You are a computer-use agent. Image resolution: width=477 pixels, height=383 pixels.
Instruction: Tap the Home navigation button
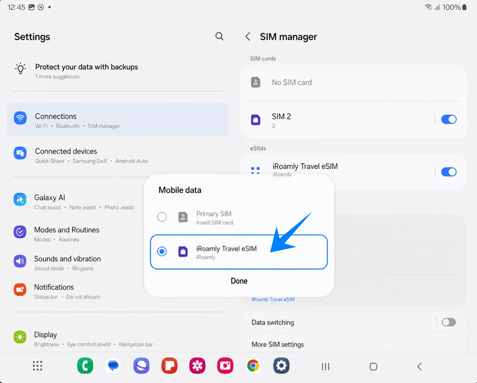tap(373, 367)
